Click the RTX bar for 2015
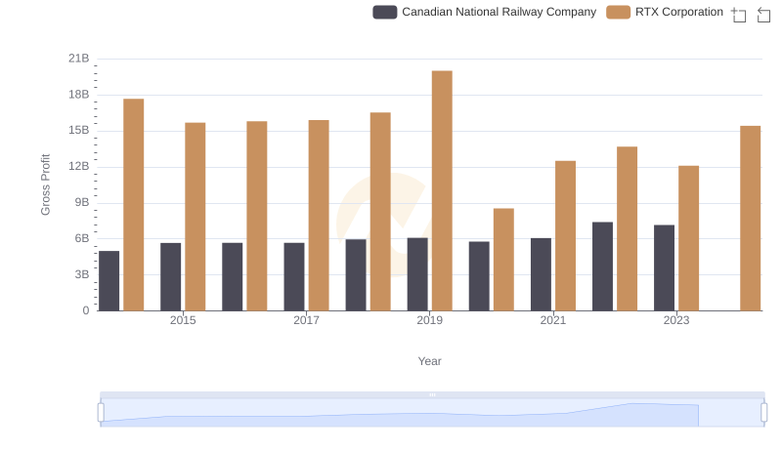Viewport: 782px width, 450px height. coord(195,217)
